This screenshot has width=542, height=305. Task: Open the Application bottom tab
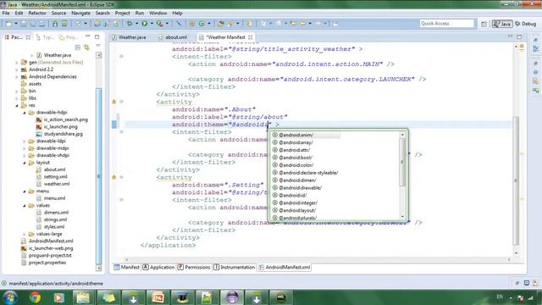click(158, 268)
